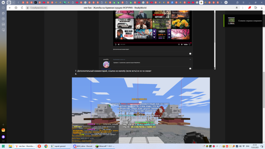Image resolution: width=265 pixels, height=149 pixels.
Task: Click the text 'Дополнительный комментарий, ссылка на жалобу'
Action: pyautogui.click(x=101, y=71)
